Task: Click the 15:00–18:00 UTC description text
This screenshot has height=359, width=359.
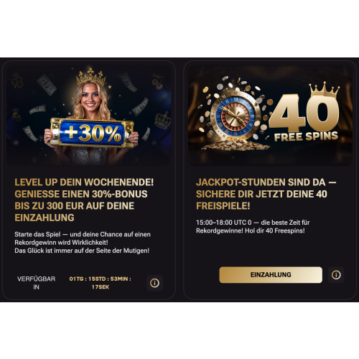Action: [253, 226]
